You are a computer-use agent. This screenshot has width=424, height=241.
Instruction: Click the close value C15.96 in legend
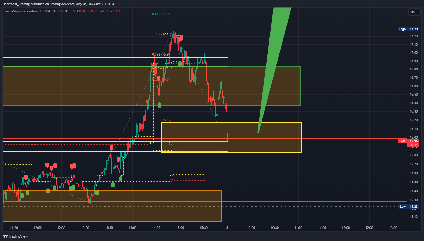[x=93, y=11]
